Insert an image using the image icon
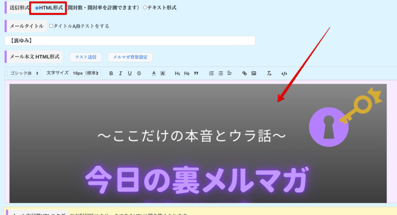 pyautogui.click(x=254, y=73)
